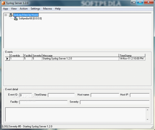Click the status bar log message
Image resolution: width=155 pixels, height=130 pixels.
pyautogui.click(x=27, y=126)
